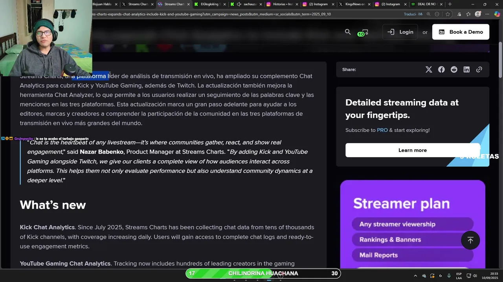Click the YouTube Gaming Chat Analytics bold text

[65, 264]
